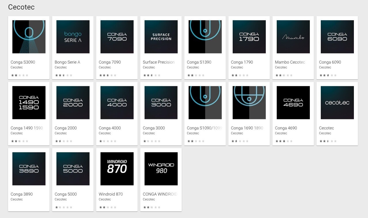Open the Conga 1790 title link
The height and width of the screenshot is (218, 368).
click(x=242, y=62)
